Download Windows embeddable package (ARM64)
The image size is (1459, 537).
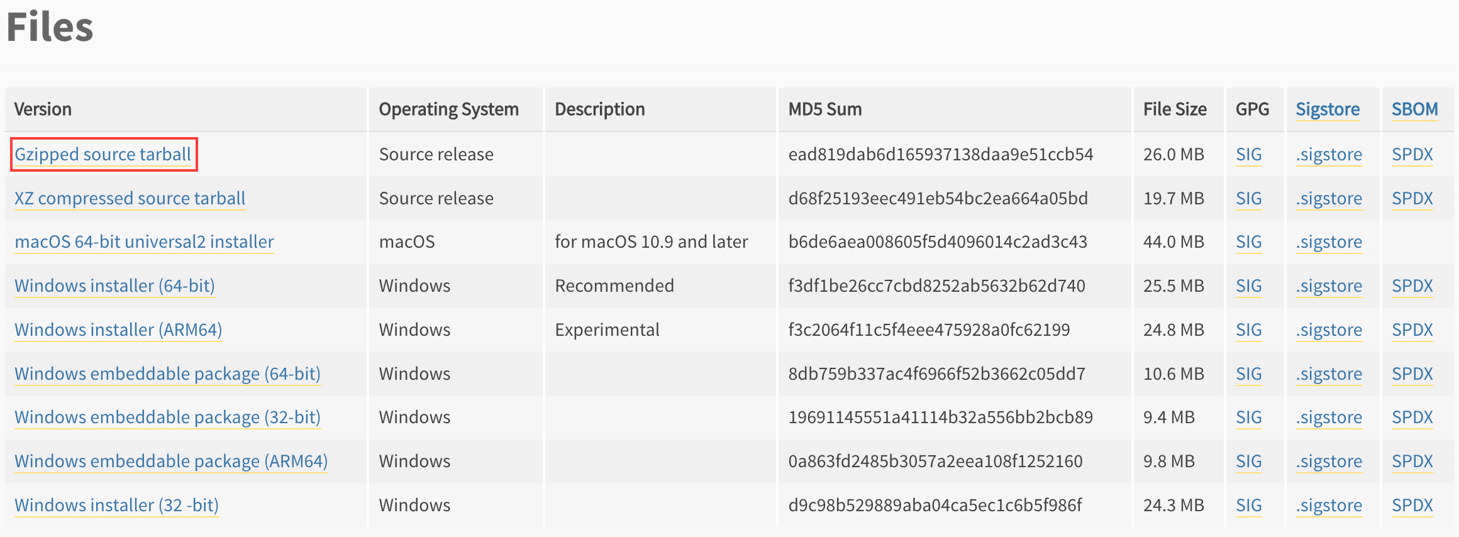pos(171,462)
